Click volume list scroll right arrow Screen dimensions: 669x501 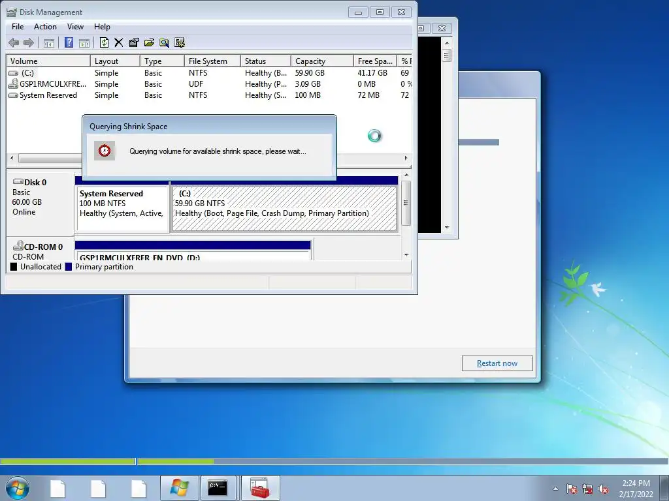click(406, 158)
